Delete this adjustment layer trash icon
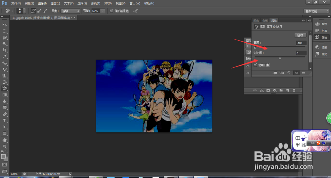This screenshot has height=178, width=331. (x=303, y=73)
